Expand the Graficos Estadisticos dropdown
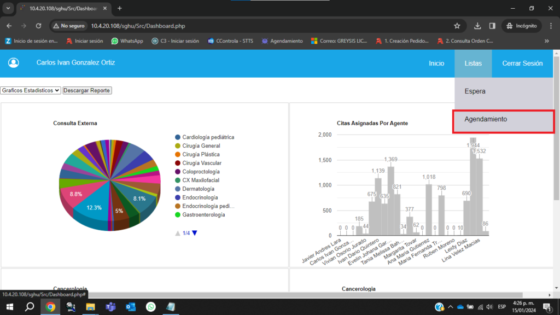This screenshot has height=315, width=560. (x=31, y=90)
